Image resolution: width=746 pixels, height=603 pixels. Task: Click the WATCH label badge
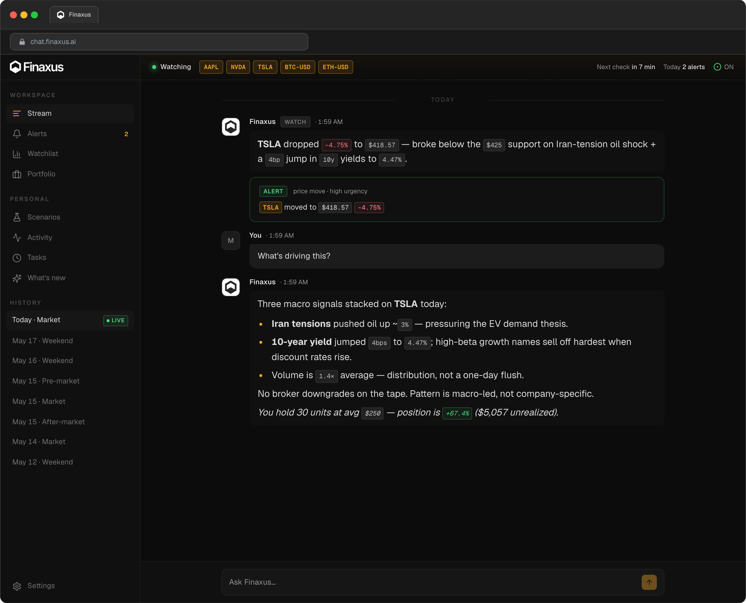(295, 122)
